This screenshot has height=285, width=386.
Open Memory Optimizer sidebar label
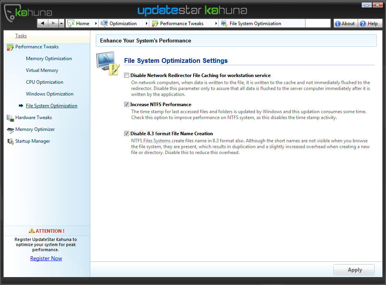[x=35, y=129]
